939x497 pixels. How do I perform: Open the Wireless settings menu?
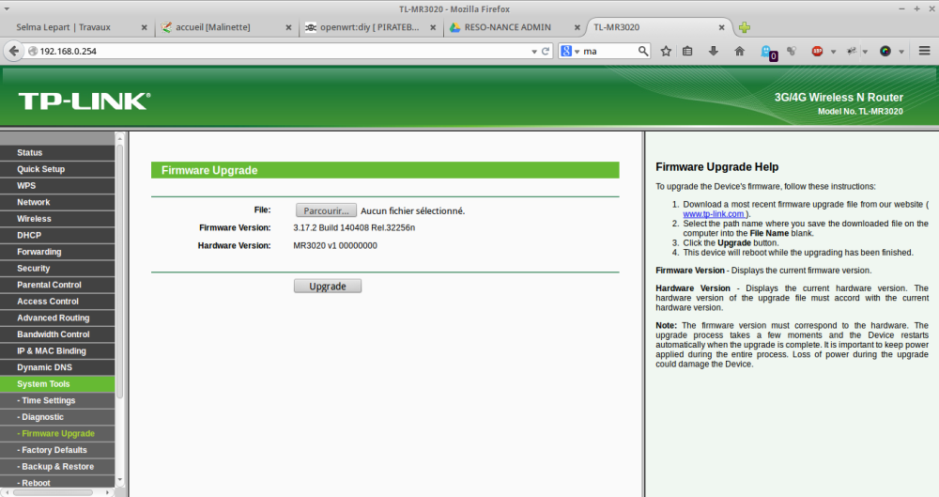pos(57,219)
